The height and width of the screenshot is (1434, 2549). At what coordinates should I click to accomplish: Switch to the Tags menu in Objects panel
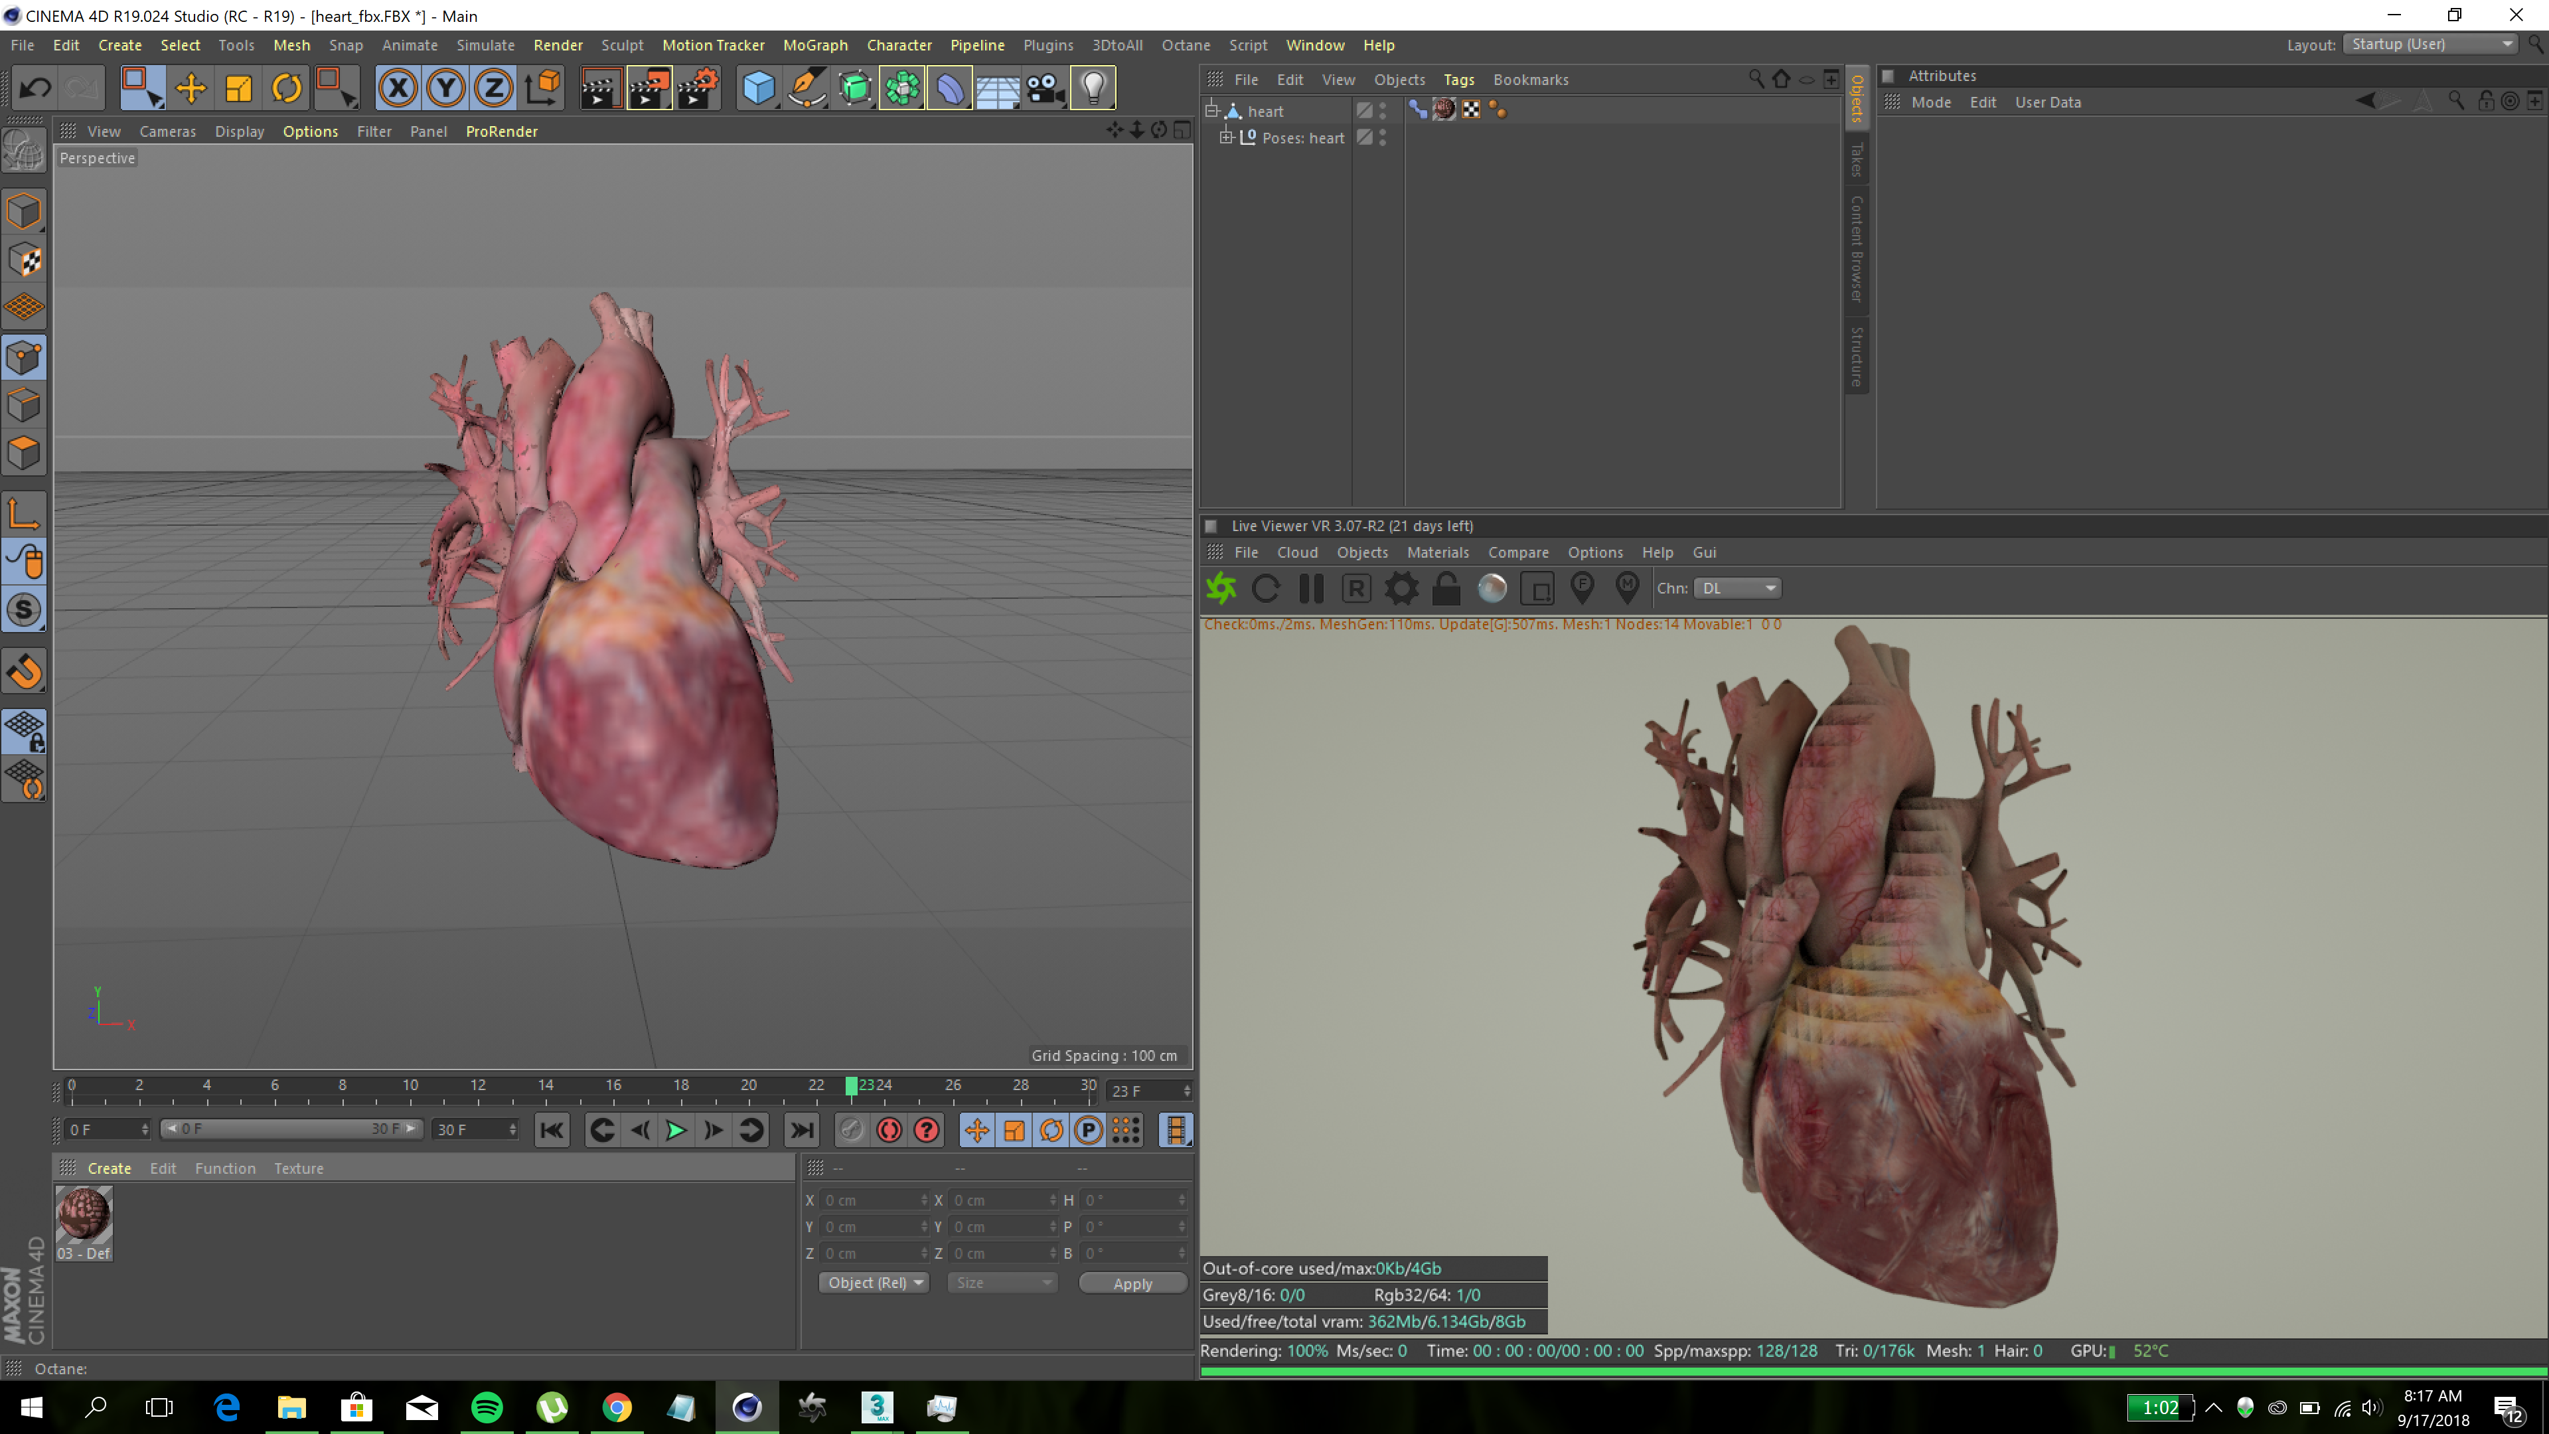tap(1458, 80)
